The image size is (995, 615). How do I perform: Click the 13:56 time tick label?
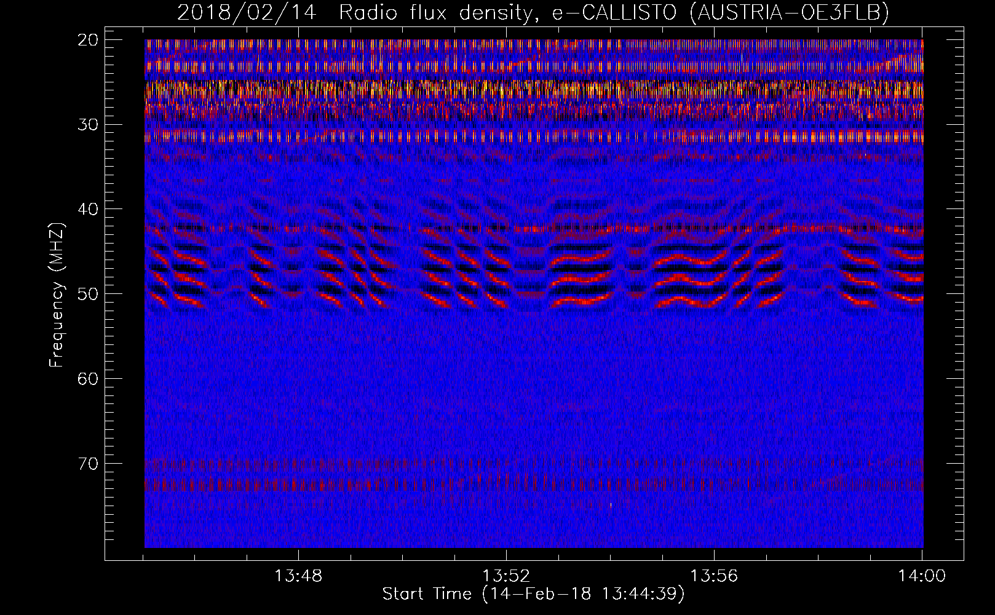pos(714,576)
